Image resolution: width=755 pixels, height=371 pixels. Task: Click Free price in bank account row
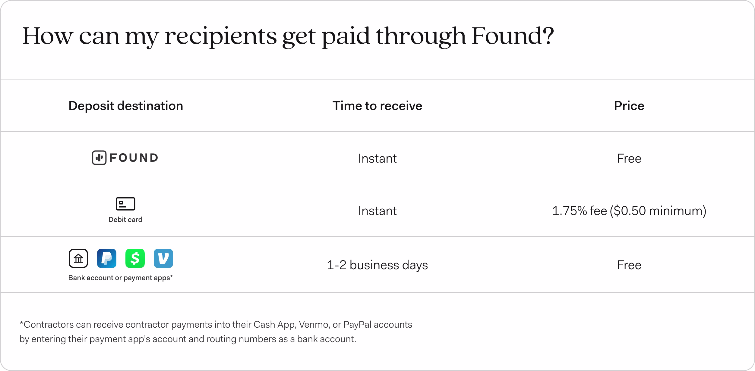point(629,265)
